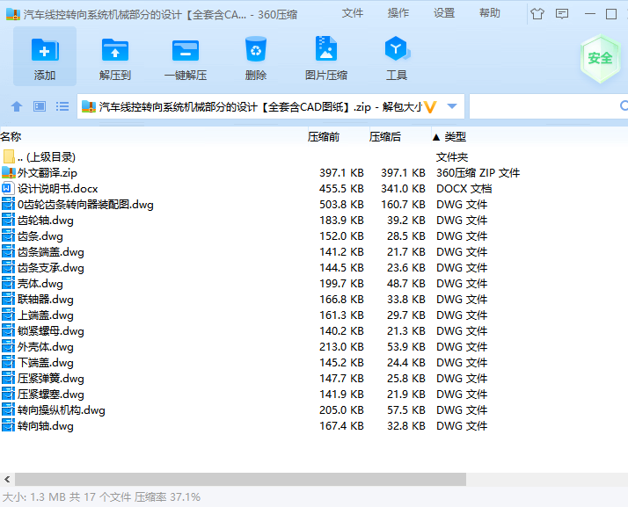Select the 外文翻译.zip archive icon
628x507 pixels.
(x=9, y=172)
